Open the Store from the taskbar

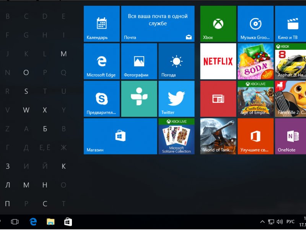point(68,222)
